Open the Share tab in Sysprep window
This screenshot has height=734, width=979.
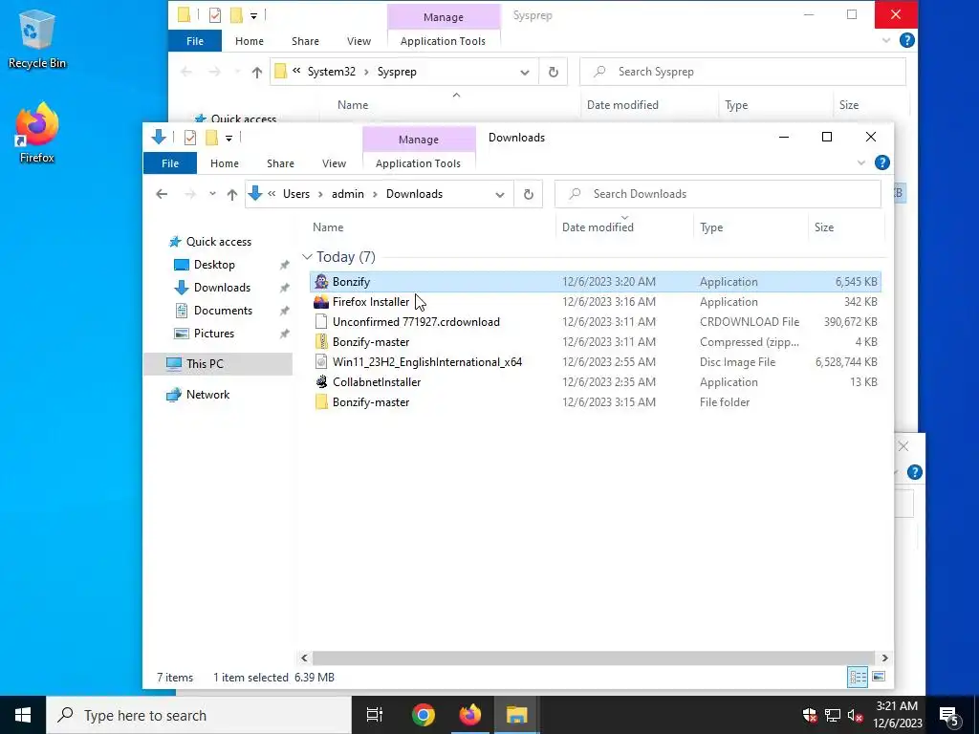pos(305,41)
